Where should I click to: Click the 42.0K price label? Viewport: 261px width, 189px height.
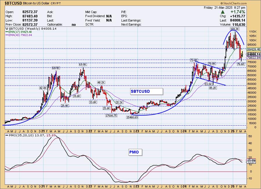(43, 88)
